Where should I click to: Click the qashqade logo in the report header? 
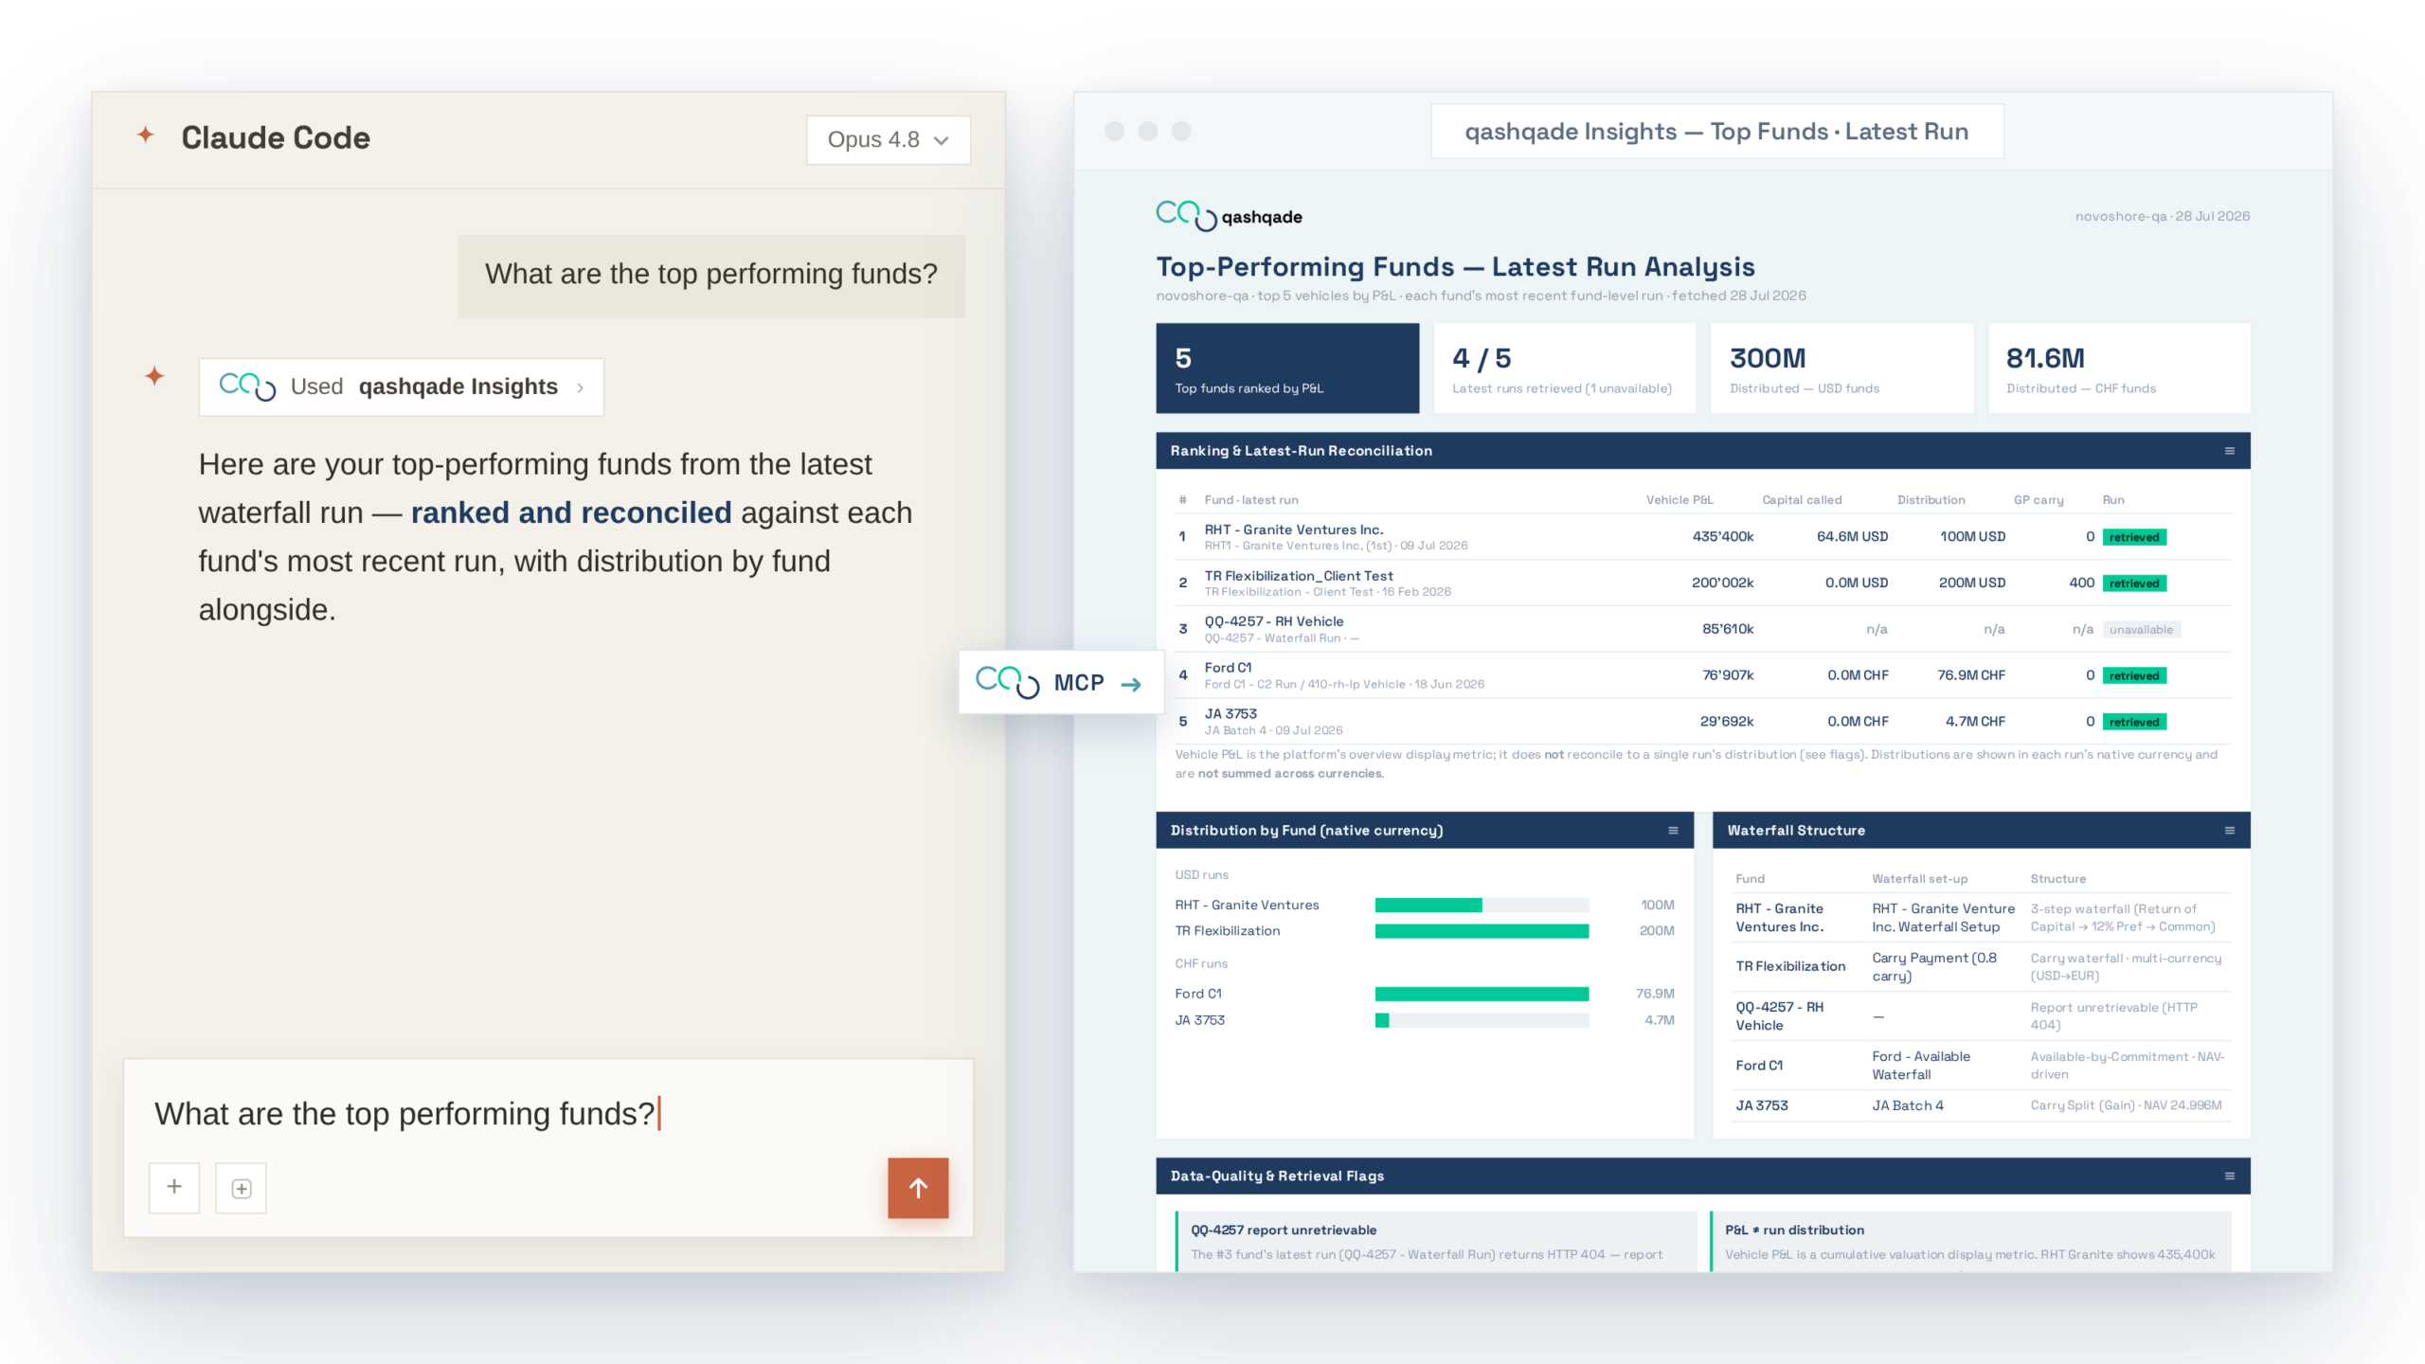1229,216
